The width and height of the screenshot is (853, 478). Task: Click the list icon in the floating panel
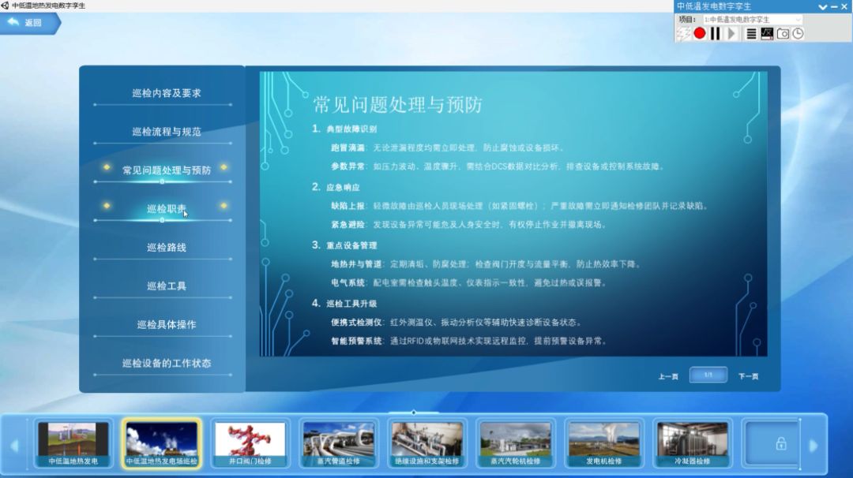[752, 33]
